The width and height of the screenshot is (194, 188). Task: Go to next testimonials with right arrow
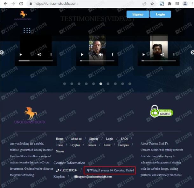click(192, 52)
